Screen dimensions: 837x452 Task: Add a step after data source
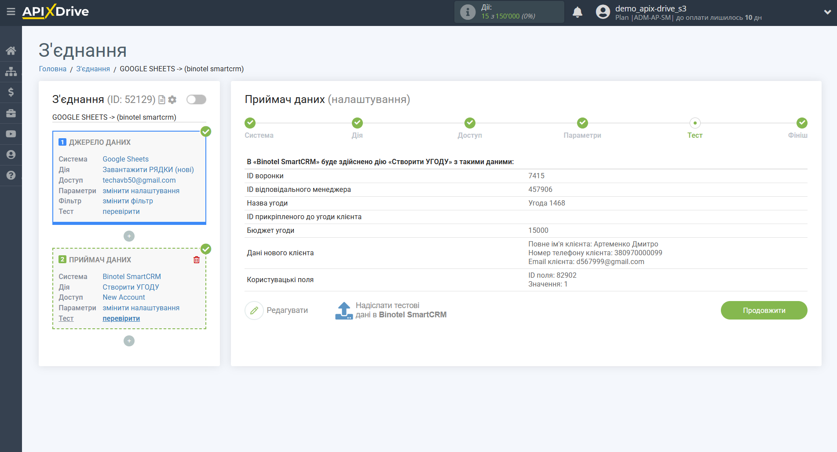[129, 236]
